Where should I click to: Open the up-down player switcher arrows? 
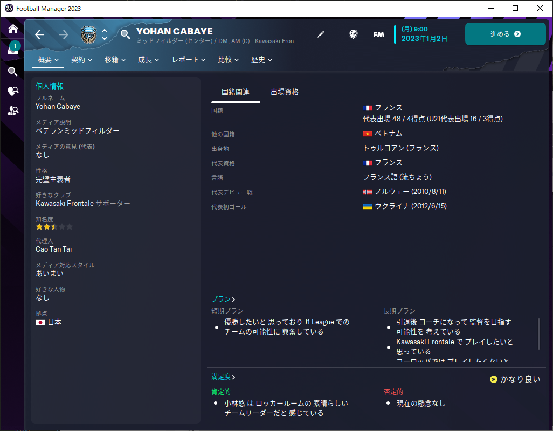[105, 34]
